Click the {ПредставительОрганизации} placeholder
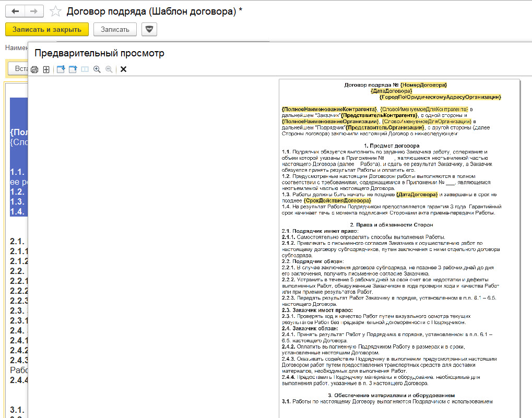The width and height of the screenshot is (532, 418). point(385,127)
